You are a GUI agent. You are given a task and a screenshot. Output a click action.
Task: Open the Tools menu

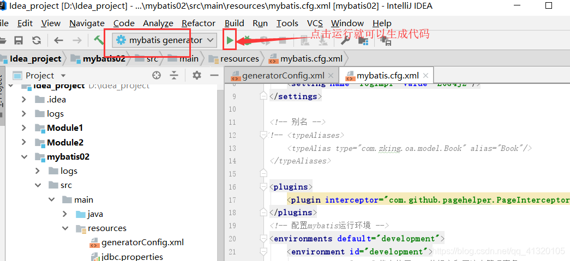287,23
